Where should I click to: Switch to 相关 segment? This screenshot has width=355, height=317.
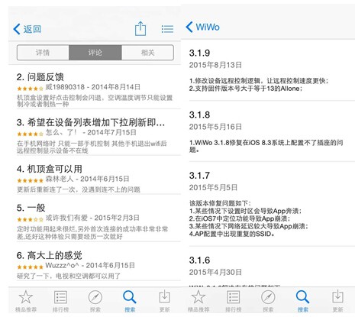148,53
